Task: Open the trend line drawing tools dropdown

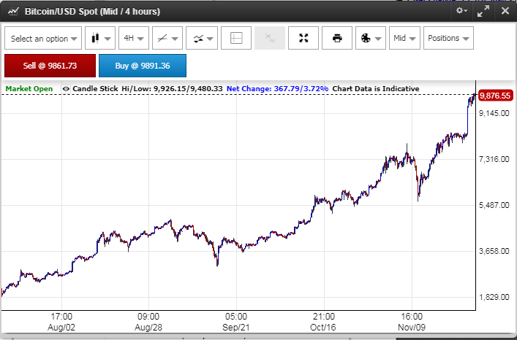Action: pos(167,38)
